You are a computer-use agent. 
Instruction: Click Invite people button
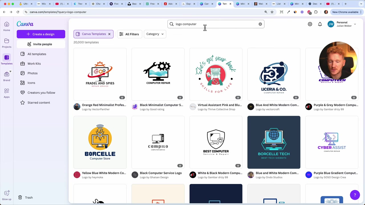pos(41,44)
